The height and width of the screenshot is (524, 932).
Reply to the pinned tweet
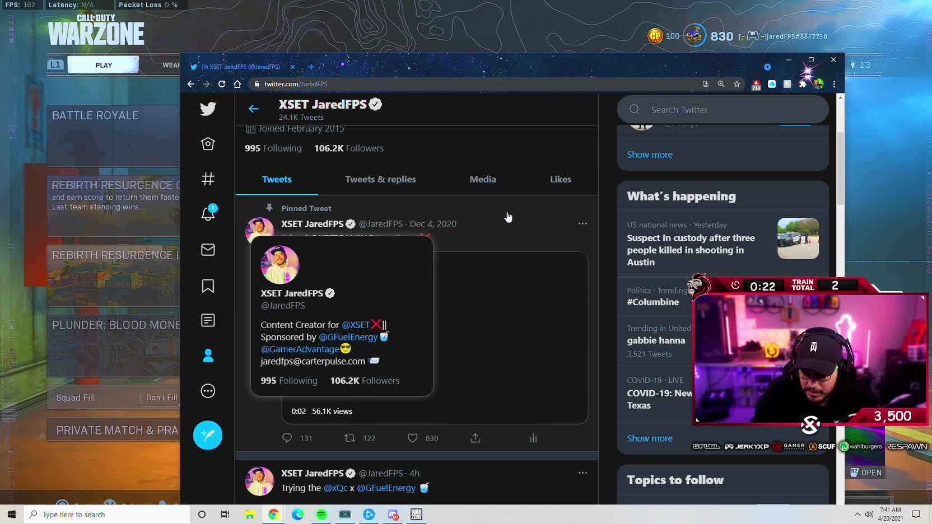click(x=287, y=438)
